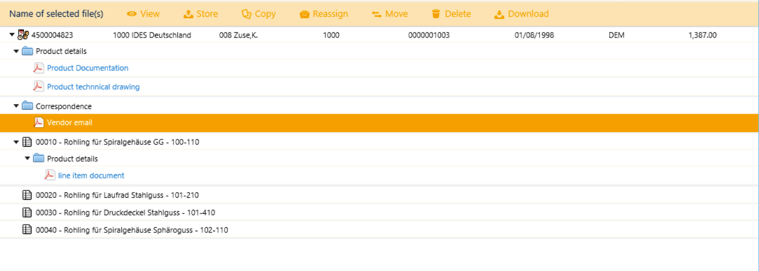Image resolution: width=759 pixels, height=271 pixels.
Task: Click the PDF icon for Vendor email
Action: tap(38, 123)
